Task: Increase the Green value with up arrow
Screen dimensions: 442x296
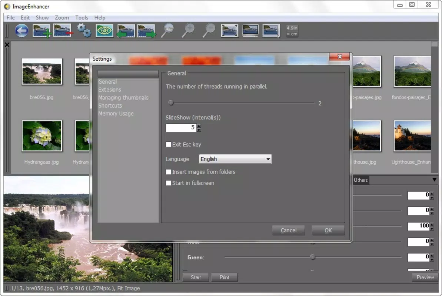Action: point(432,255)
